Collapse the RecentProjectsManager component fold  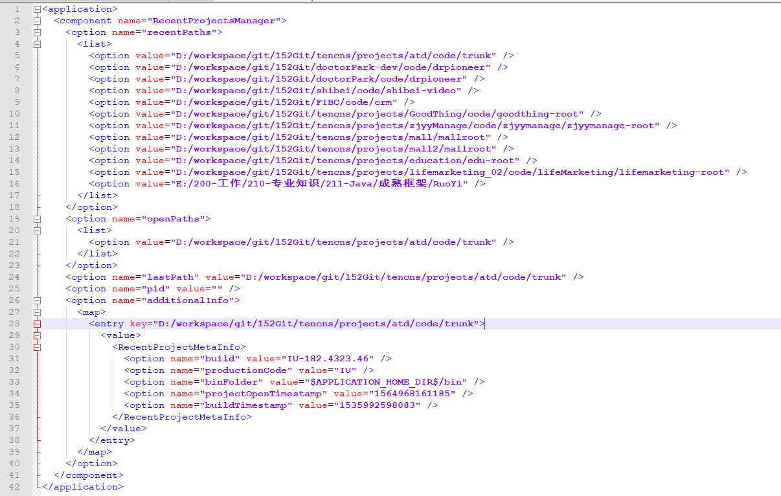click(x=38, y=21)
